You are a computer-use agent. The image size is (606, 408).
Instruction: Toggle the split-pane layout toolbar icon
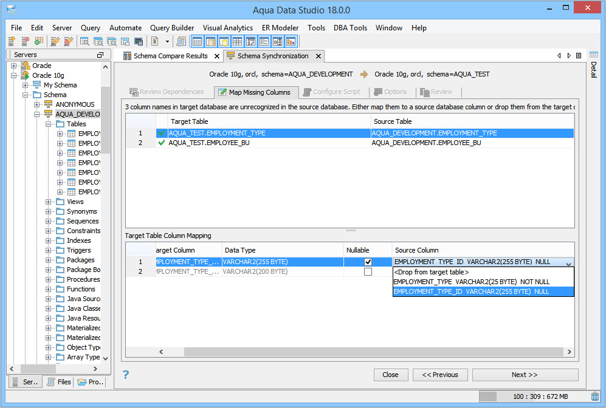(x=211, y=41)
